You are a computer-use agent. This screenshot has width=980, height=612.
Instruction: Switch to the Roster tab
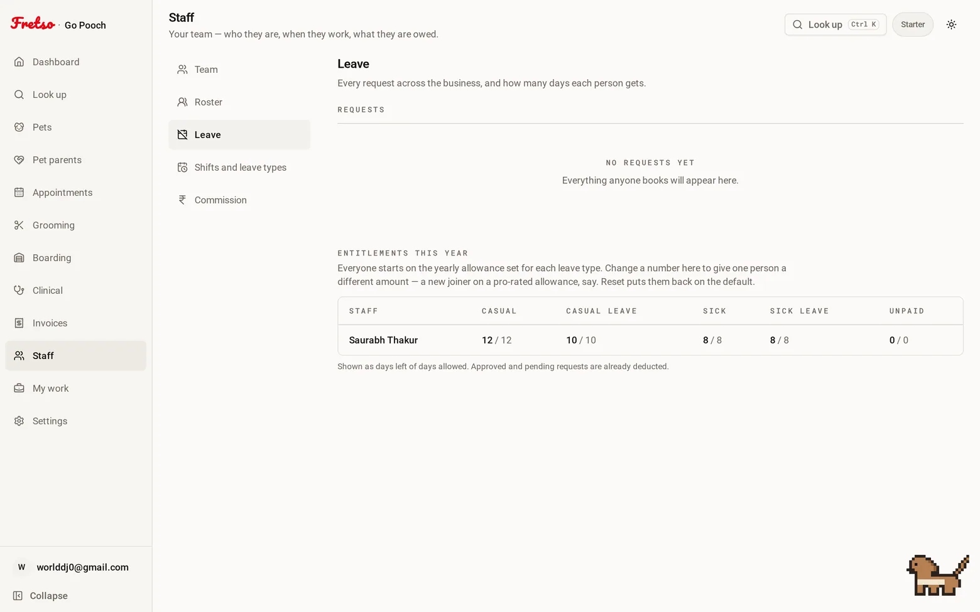[239, 102]
